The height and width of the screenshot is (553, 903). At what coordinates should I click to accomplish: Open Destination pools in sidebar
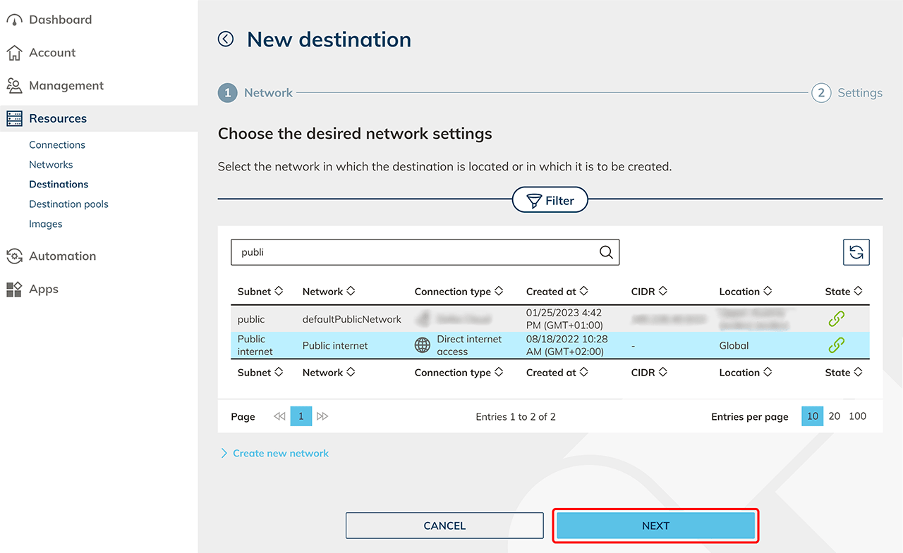68,204
